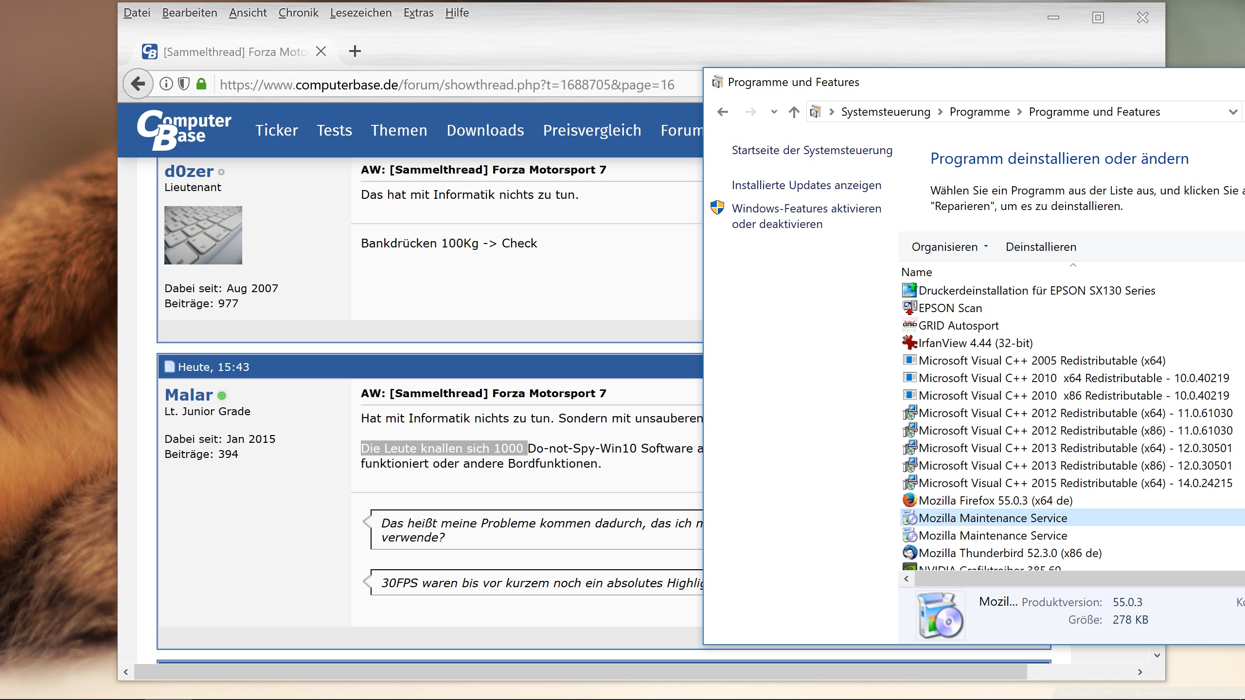Click the Deinstallieren button
This screenshot has height=700, width=1245.
[1041, 247]
